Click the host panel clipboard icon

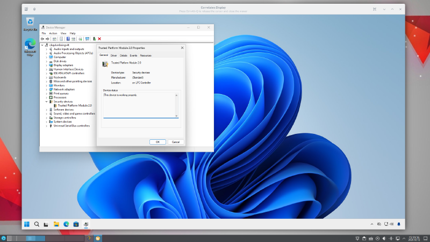364,238
